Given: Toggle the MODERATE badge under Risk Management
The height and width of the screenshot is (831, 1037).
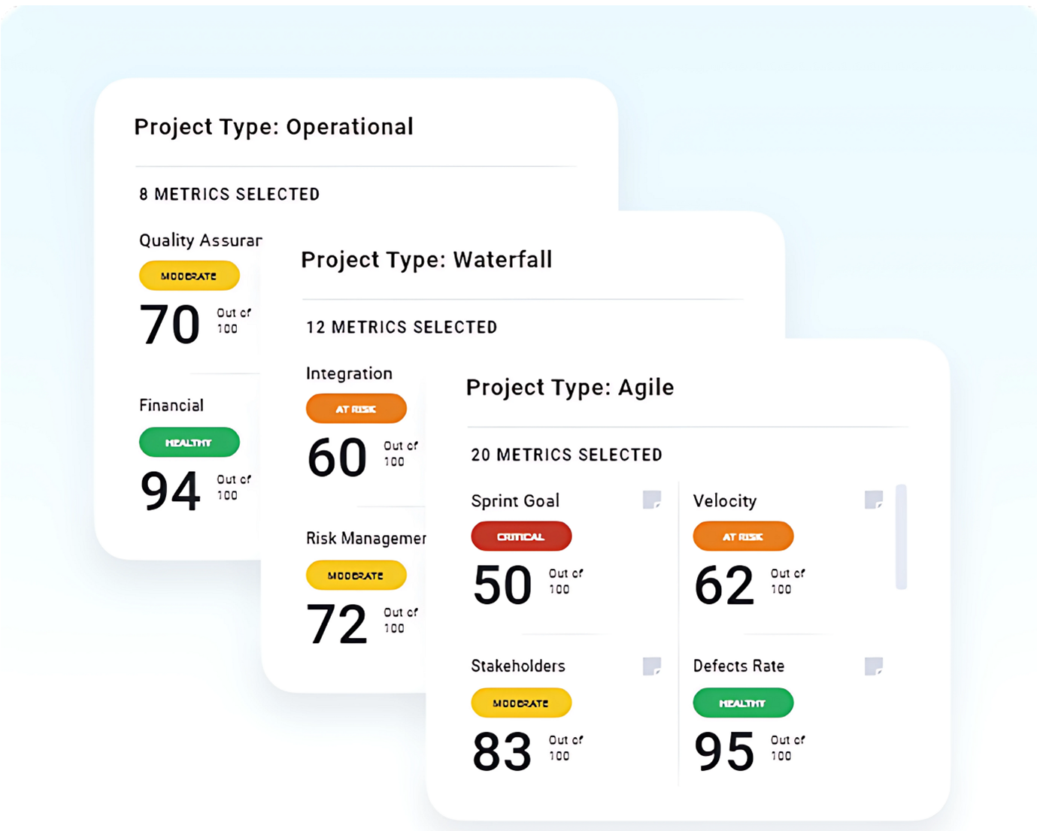Looking at the screenshot, I should click(x=356, y=575).
